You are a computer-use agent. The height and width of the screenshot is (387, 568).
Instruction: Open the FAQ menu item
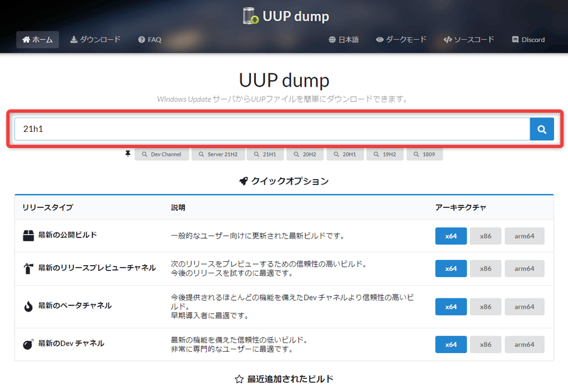coord(150,40)
